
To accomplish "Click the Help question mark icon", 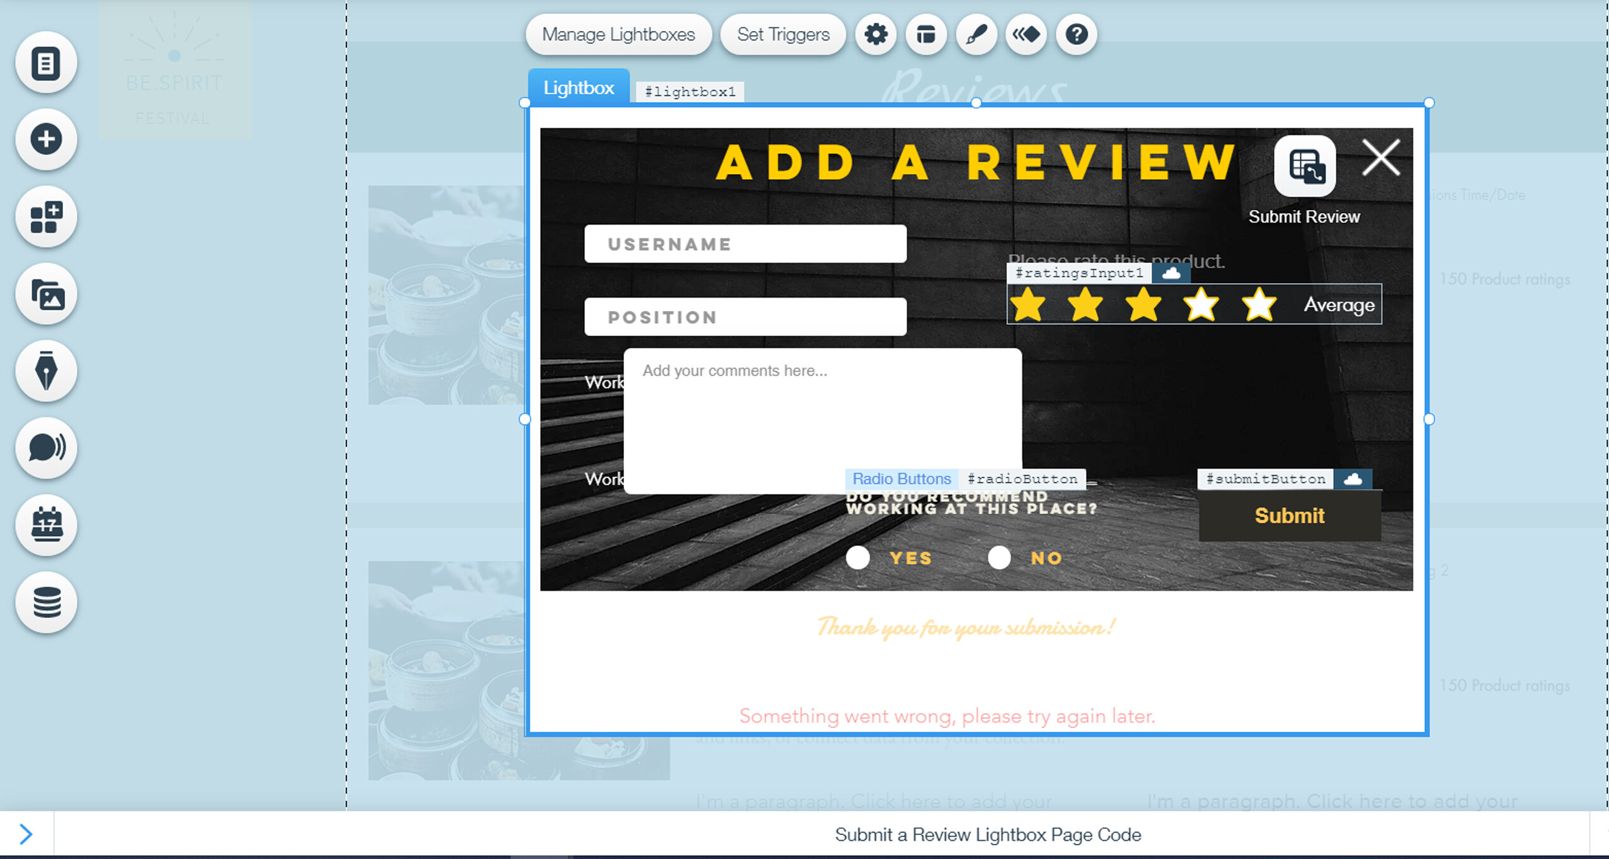I will (1076, 34).
